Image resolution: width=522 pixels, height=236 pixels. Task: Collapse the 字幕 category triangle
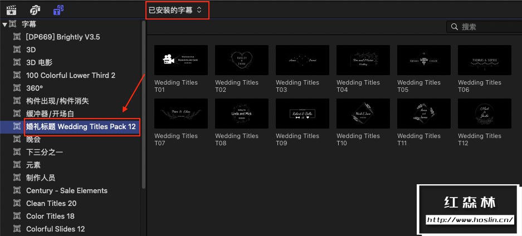tap(4, 24)
